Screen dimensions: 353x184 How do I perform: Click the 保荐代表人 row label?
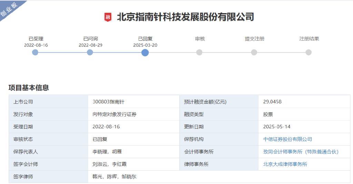(x=26, y=152)
